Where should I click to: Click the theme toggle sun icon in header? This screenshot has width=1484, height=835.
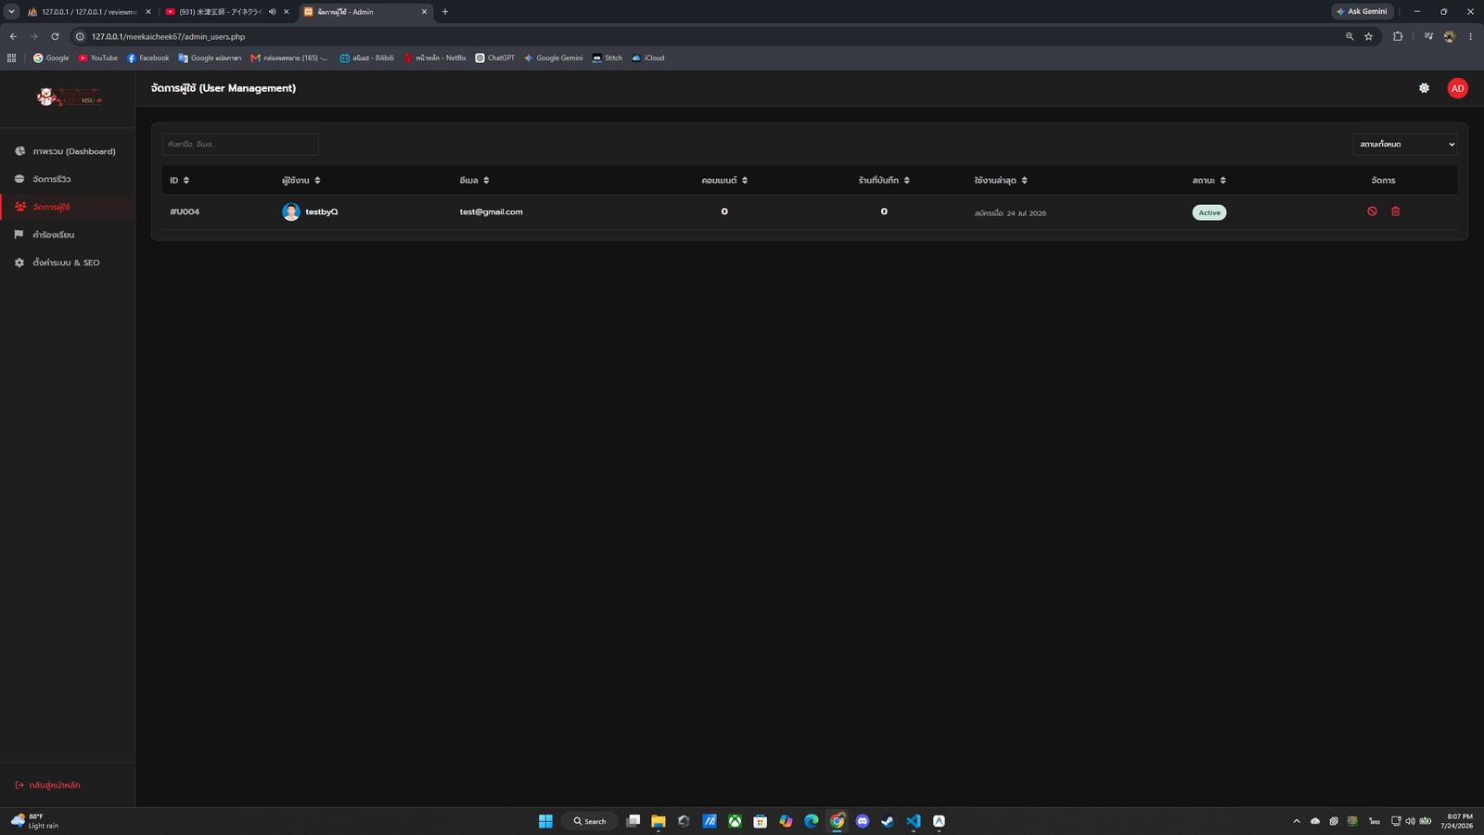tap(1424, 88)
